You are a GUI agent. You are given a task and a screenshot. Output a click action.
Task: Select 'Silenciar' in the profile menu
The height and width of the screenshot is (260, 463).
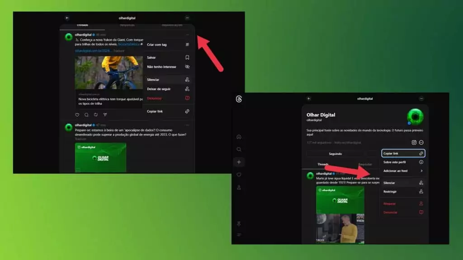pos(403,183)
